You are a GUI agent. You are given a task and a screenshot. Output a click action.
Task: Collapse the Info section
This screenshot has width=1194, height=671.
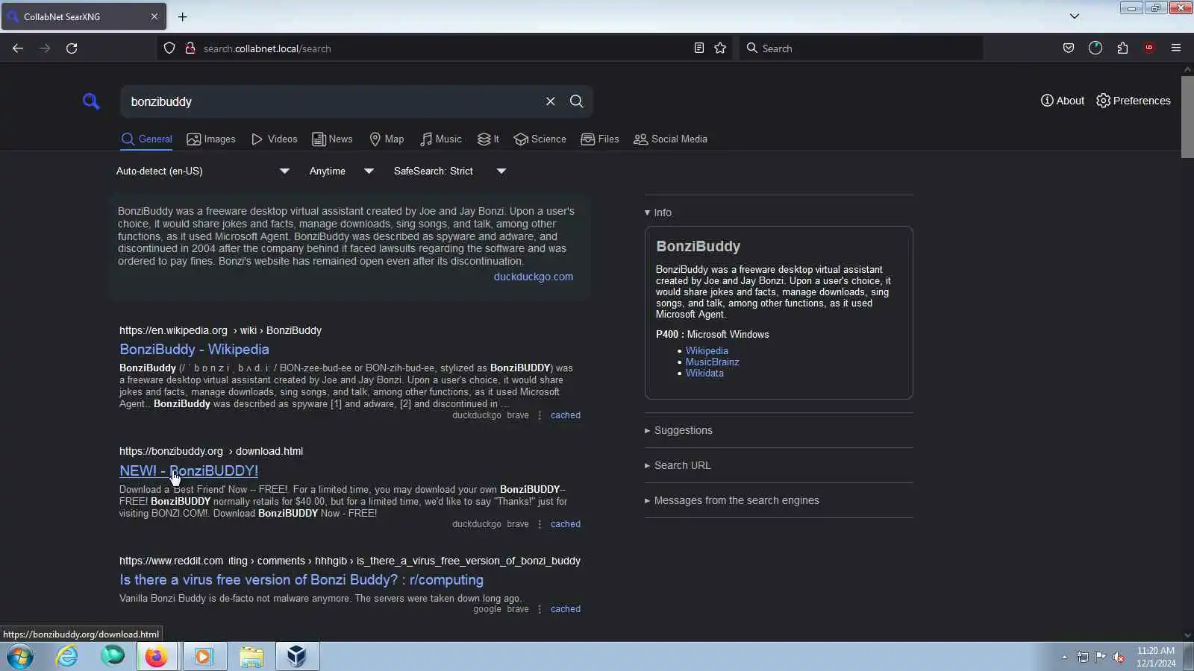pos(658,213)
